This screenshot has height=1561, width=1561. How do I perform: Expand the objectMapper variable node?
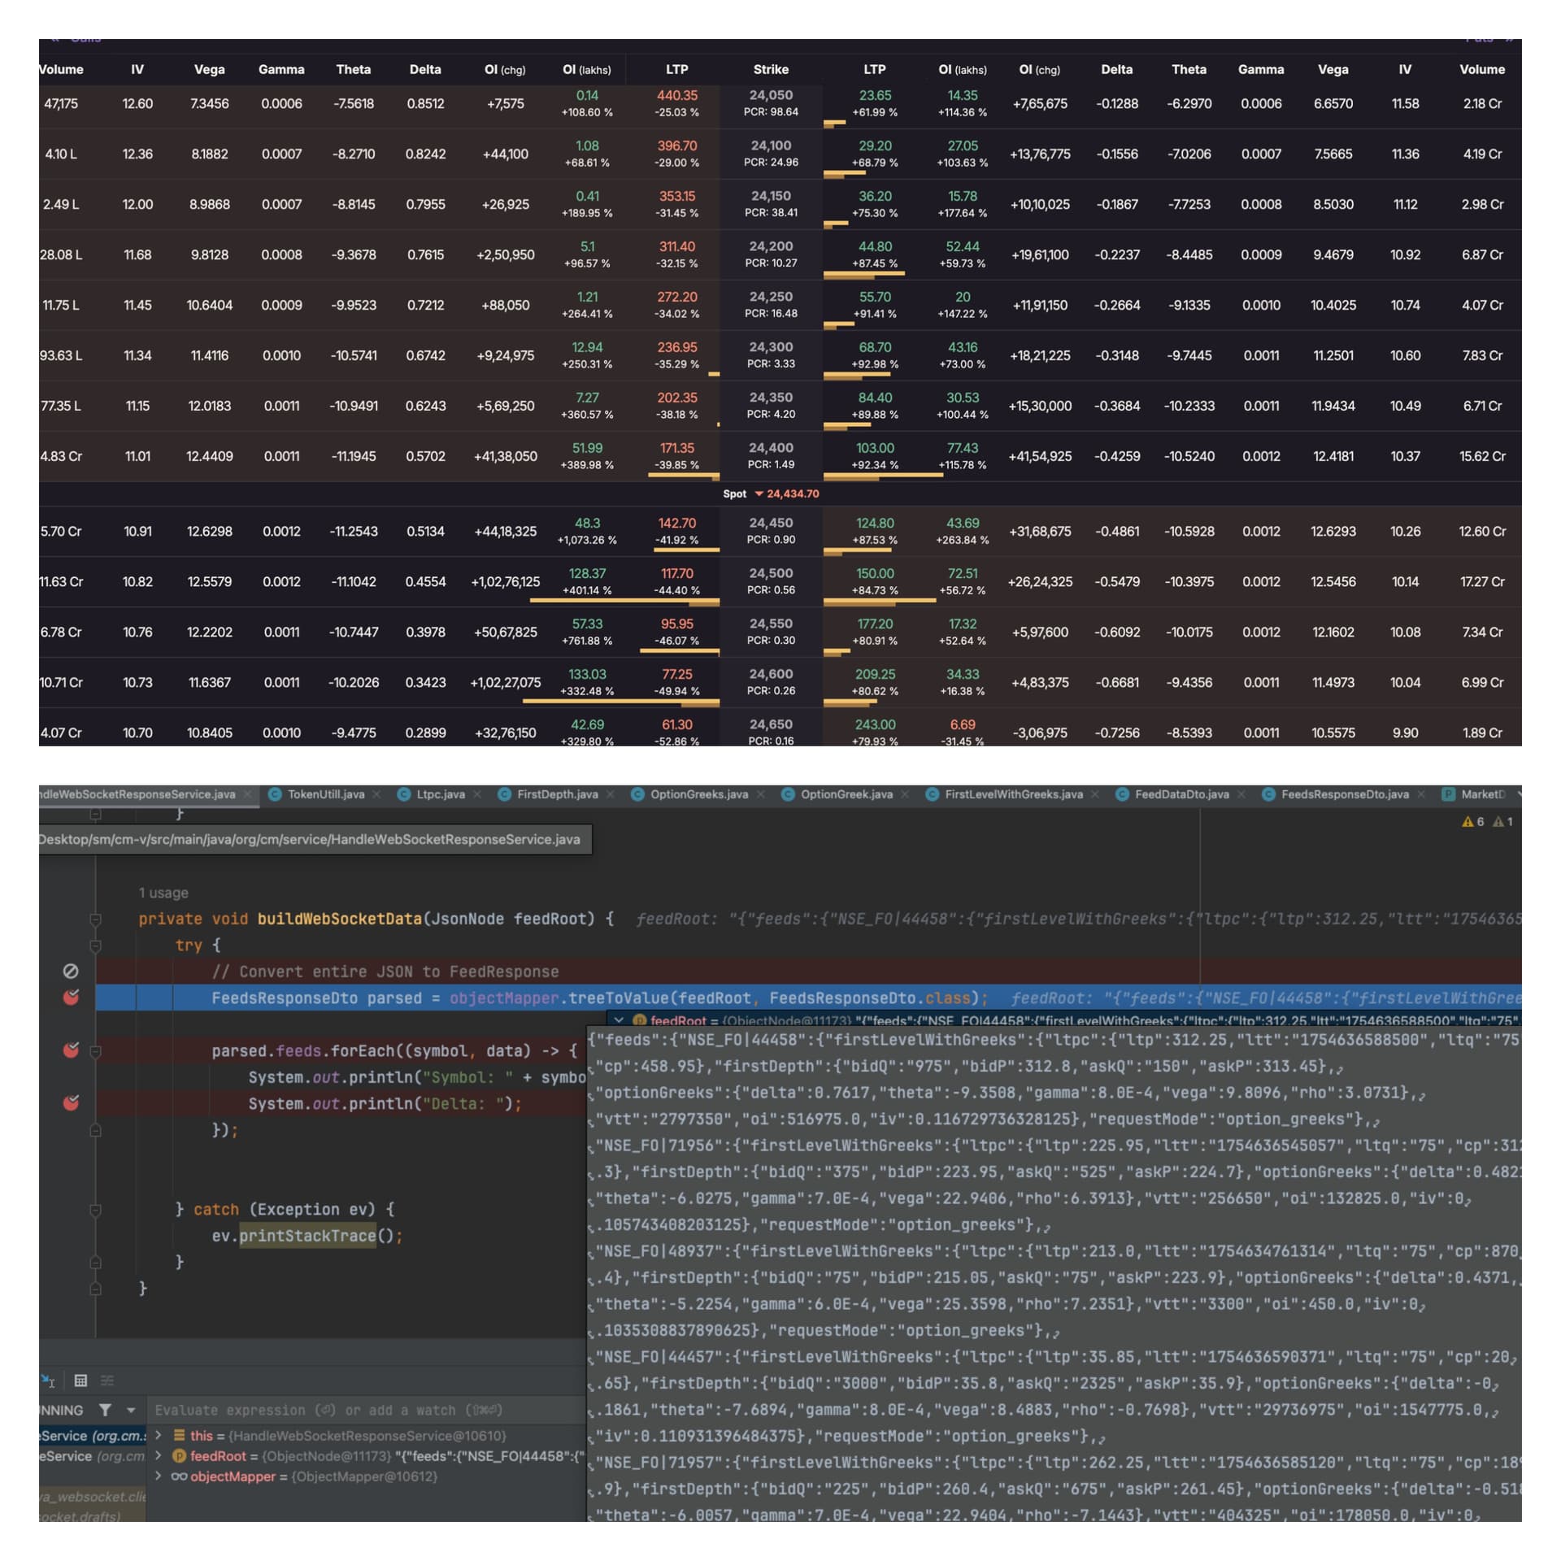[159, 1476]
